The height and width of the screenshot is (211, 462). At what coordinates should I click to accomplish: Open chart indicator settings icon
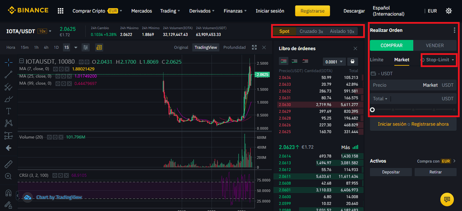pos(85,47)
